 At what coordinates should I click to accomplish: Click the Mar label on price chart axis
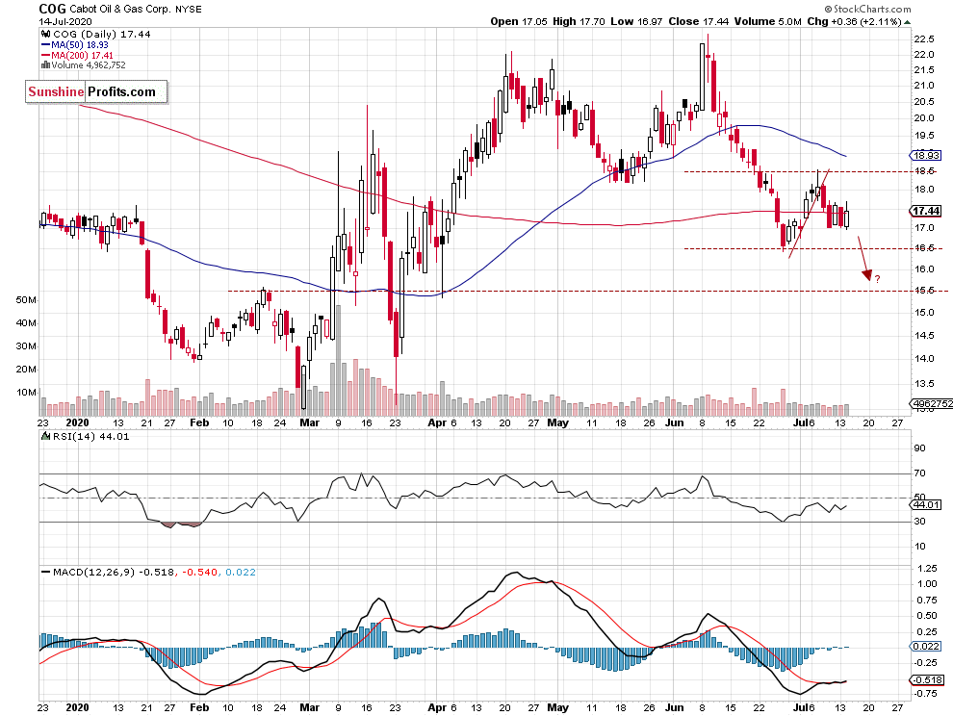coord(309,422)
